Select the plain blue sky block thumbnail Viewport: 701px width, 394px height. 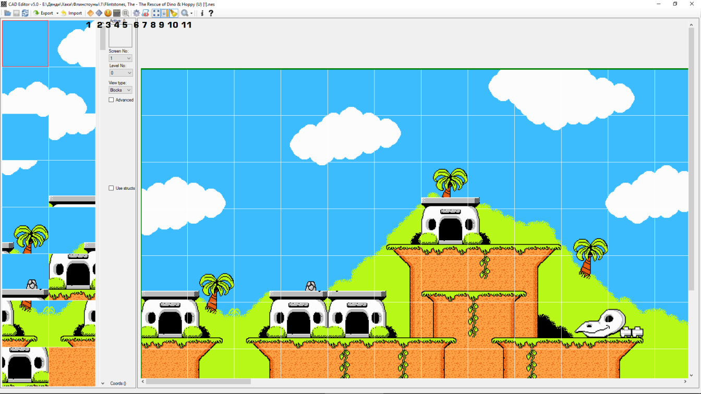[x=25, y=44]
